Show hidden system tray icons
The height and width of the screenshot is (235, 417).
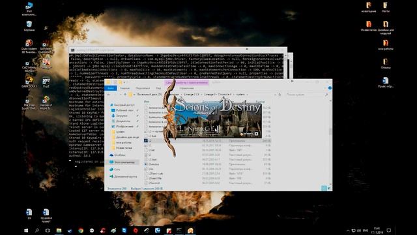pyautogui.click(x=348, y=230)
